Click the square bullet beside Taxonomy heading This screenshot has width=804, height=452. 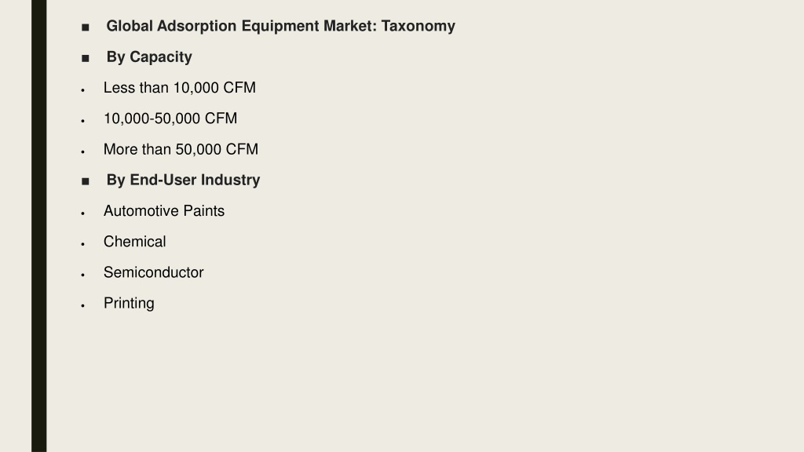click(x=85, y=27)
